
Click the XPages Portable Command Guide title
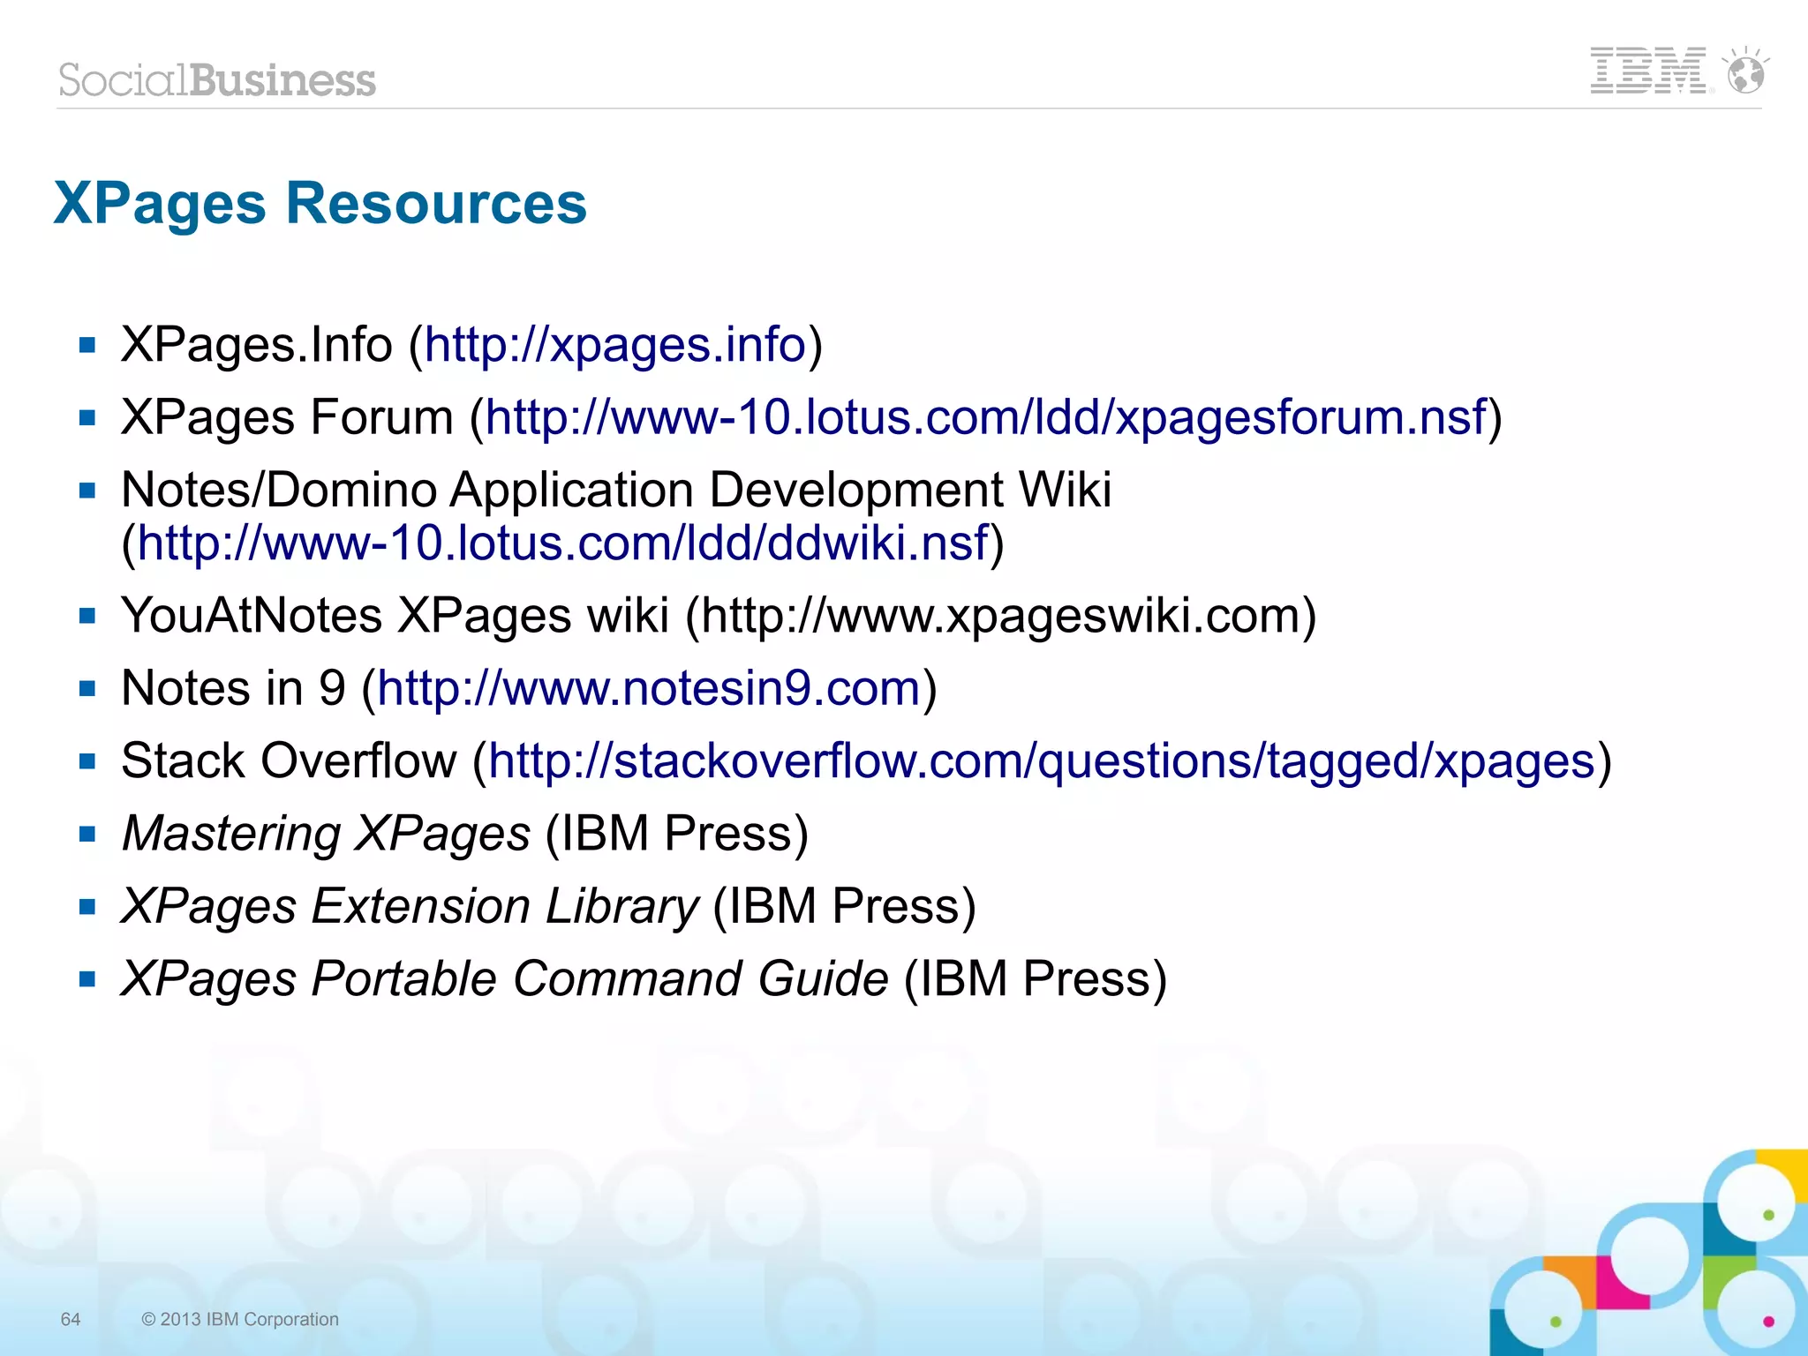505,978
